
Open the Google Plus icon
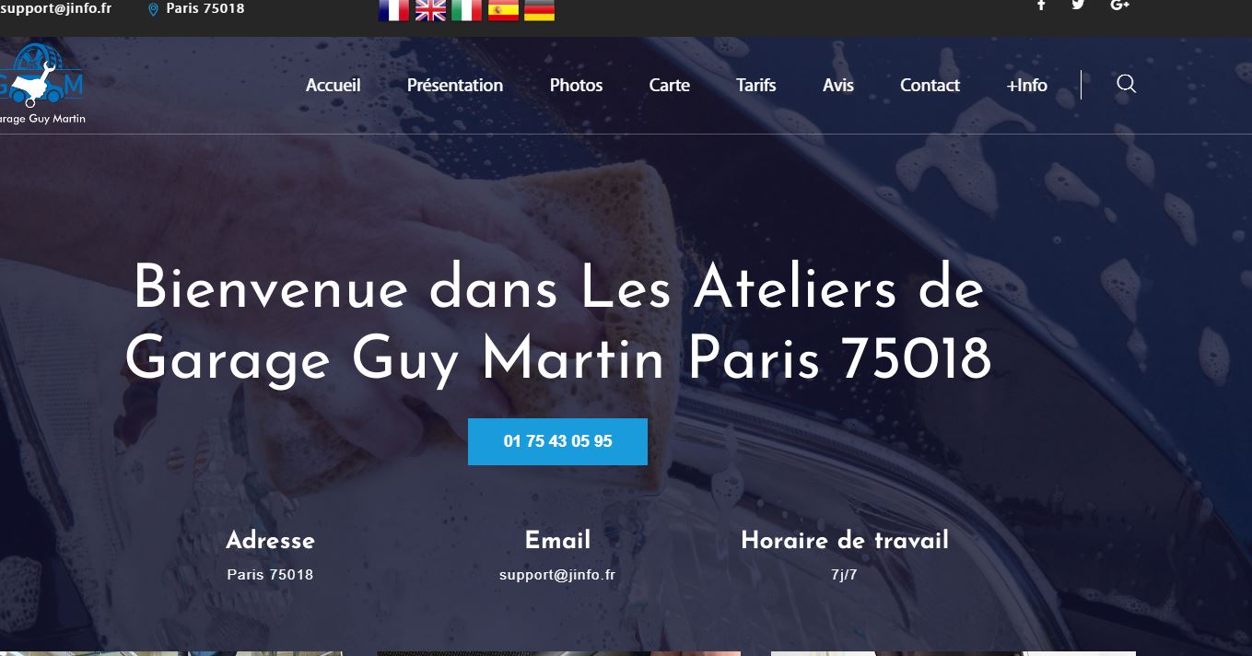click(1119, 5)
